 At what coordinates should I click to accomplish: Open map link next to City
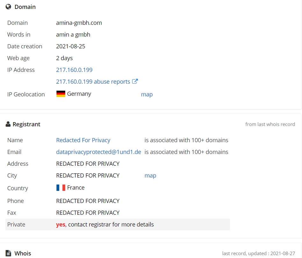tap(150, 176)
